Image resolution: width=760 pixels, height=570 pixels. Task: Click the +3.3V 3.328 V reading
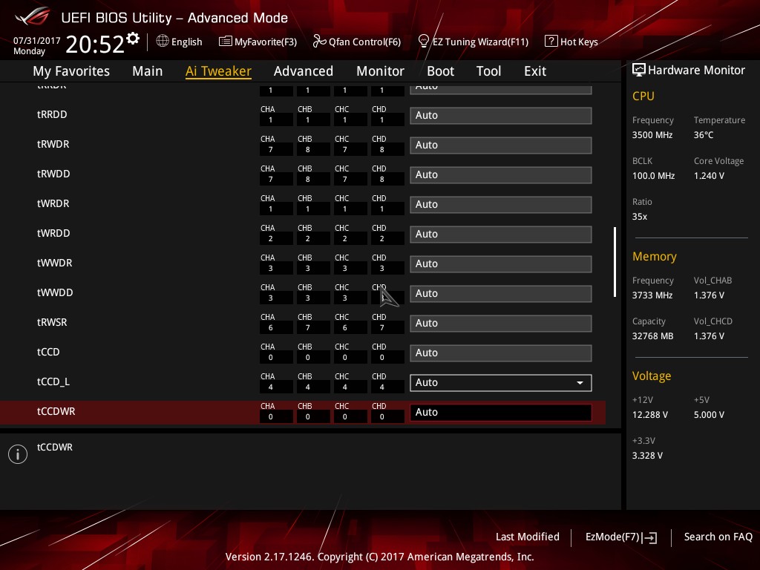point(647,455)
